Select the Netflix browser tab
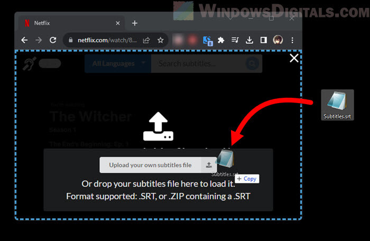 71,23
